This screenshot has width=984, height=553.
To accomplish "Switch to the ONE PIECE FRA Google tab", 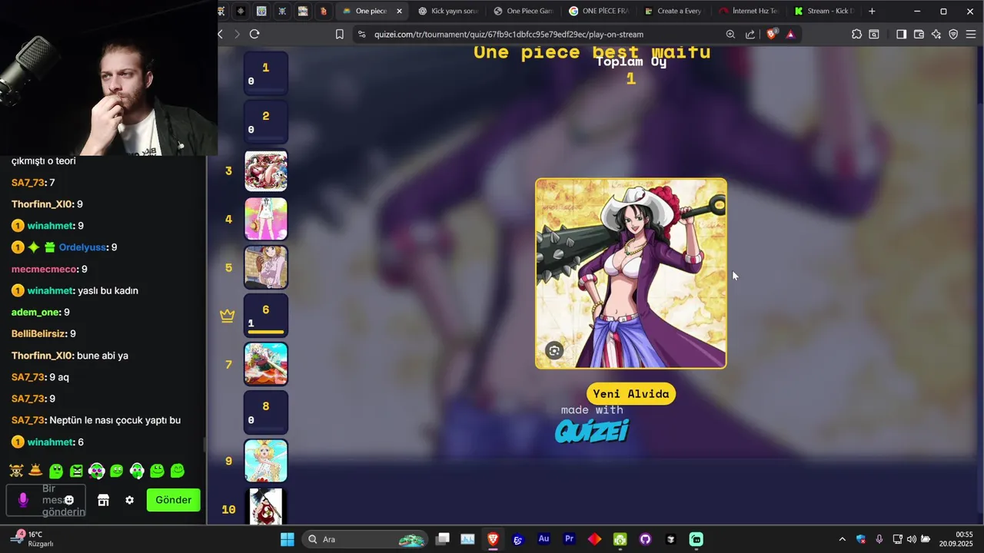I will (x=599, y=11).
